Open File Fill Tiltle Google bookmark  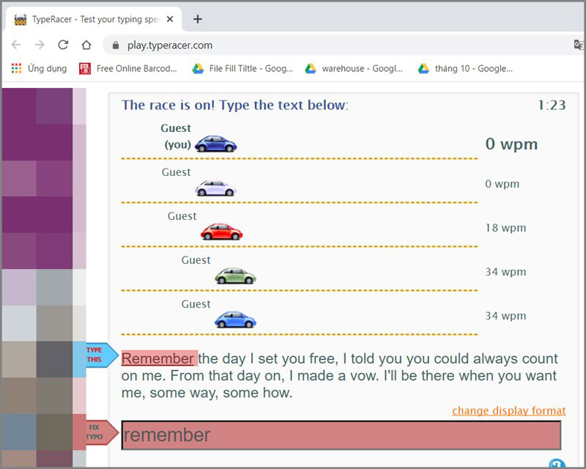242,68
